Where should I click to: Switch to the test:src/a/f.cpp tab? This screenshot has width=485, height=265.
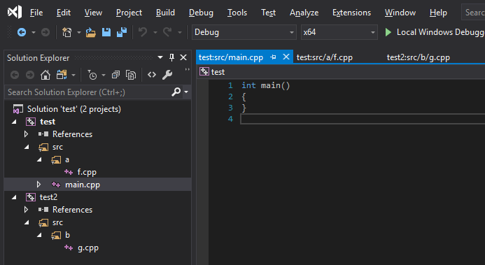[x=325, y=57]
